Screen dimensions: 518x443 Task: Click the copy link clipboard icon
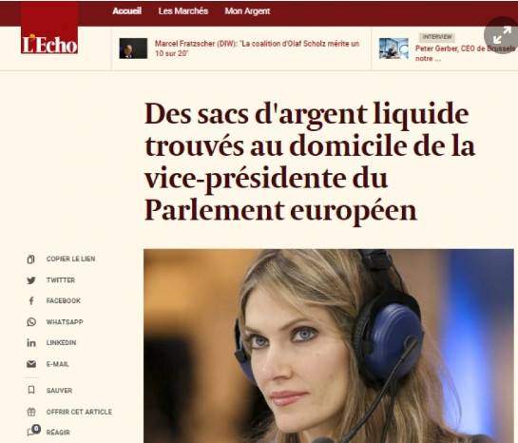point(31,260)
